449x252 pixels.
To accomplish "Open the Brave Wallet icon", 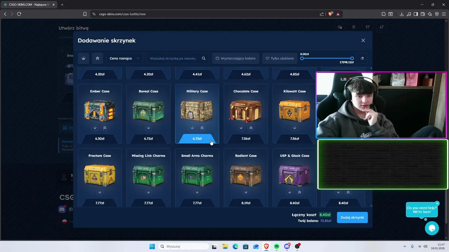I will point(423,14).
